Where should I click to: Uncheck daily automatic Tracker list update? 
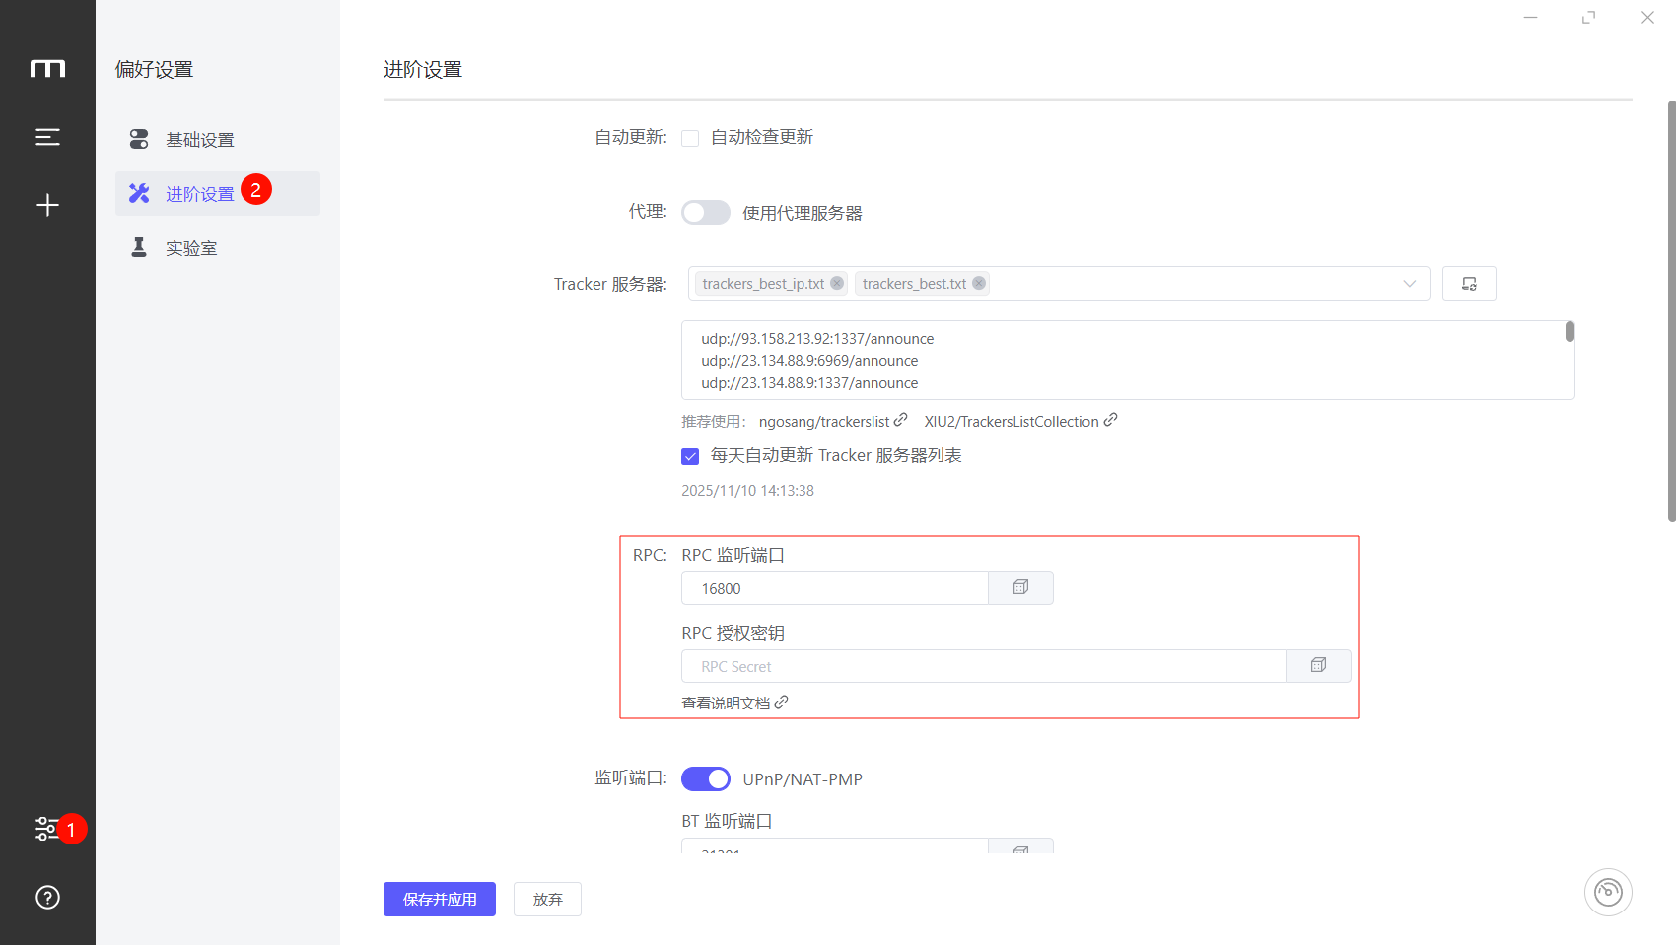(690, 455)
